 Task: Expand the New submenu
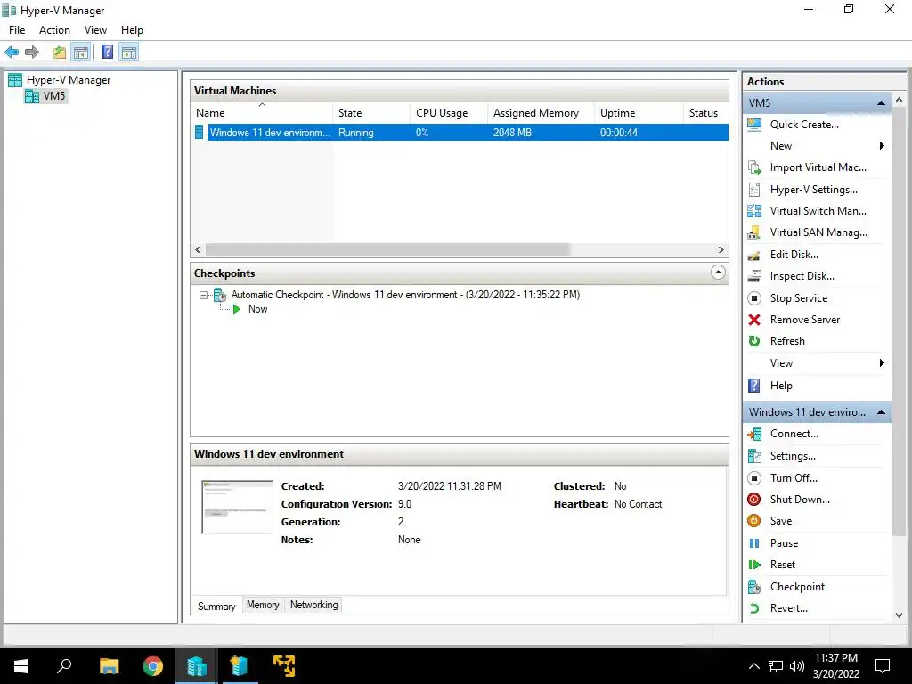(882, 146)
